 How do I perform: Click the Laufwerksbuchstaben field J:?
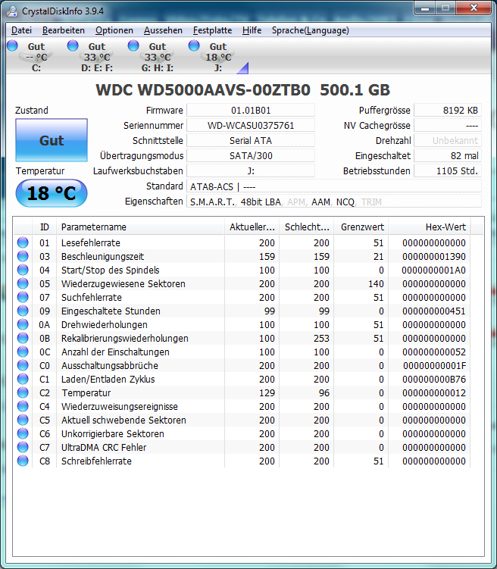point(251,171)
